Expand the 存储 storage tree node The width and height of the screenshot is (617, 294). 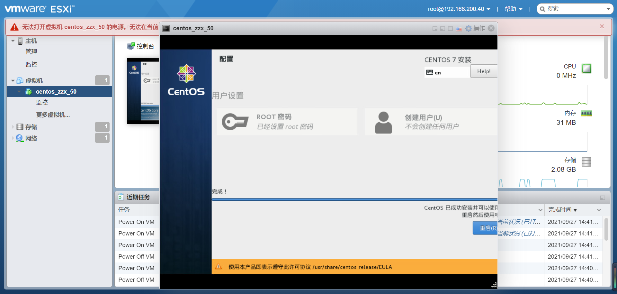[13, 127]
